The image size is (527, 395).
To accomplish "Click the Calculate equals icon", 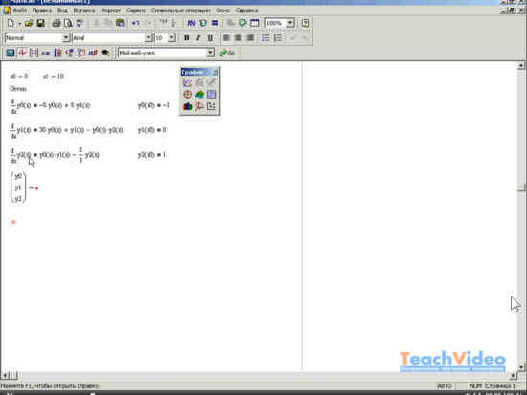I will click(x=215, y=23).
